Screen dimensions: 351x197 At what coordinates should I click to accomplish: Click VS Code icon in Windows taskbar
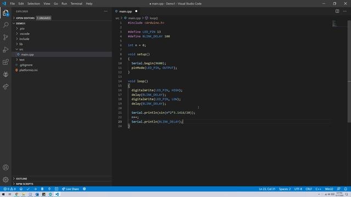coord(57,194)
